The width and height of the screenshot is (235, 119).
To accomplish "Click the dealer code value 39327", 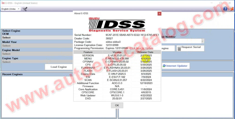I will tap(109, 39).
